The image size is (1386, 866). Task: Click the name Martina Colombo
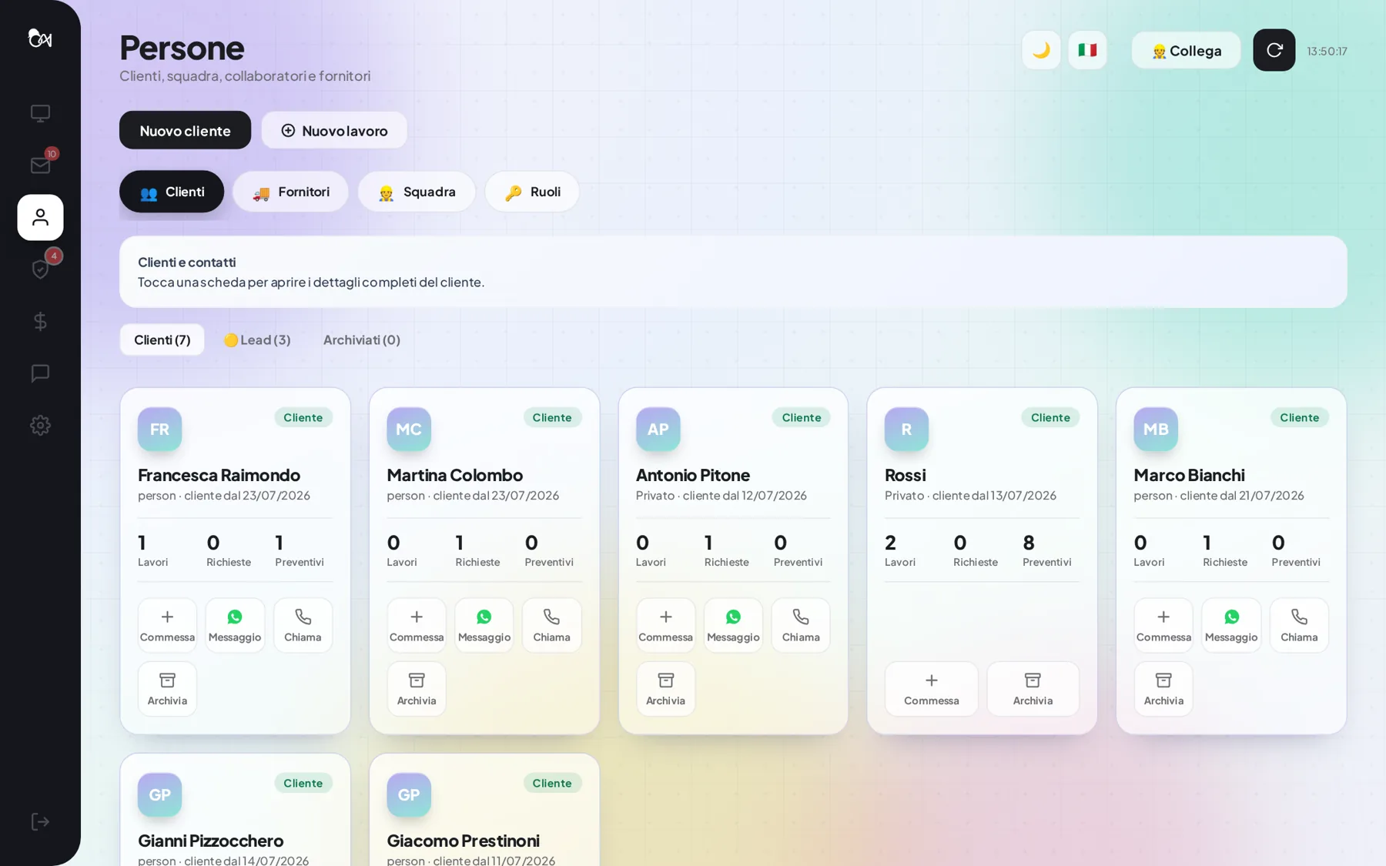(x=454, y=475)
